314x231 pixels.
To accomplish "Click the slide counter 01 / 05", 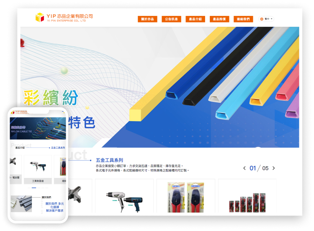I will (x=259, y=168).
